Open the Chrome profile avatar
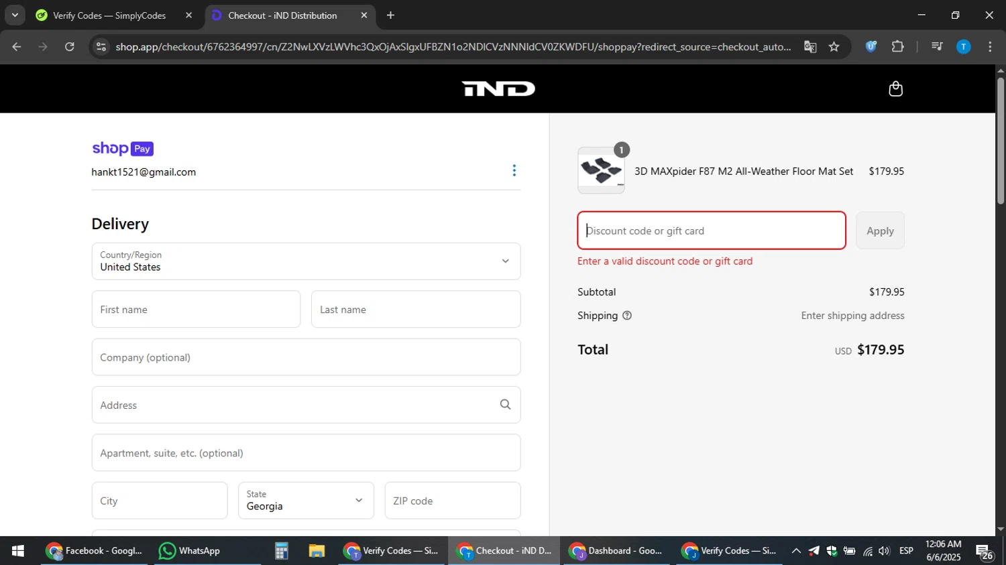The image size is (1006, 565). 963,46
